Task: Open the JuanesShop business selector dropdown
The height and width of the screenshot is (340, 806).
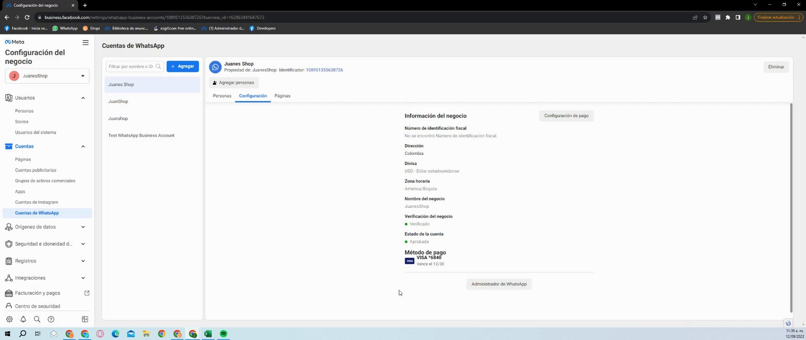Action: click(x=47, y=76)
